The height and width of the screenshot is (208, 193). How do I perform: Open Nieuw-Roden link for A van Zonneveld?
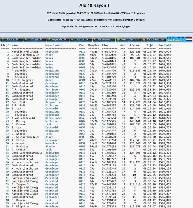point(54,118)
